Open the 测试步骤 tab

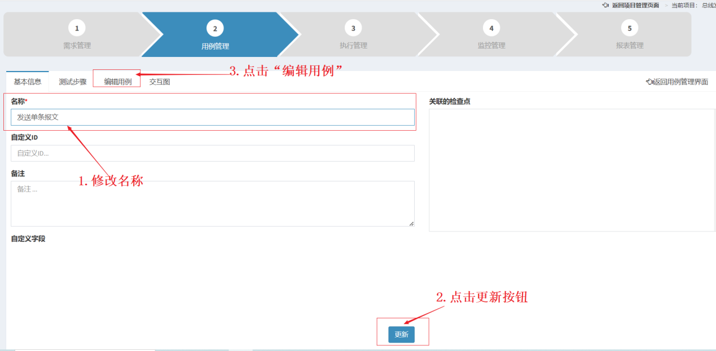pos(73,82)
